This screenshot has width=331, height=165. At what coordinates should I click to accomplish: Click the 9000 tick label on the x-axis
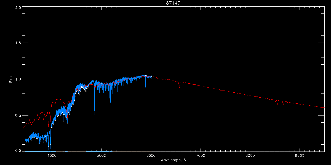300,155
